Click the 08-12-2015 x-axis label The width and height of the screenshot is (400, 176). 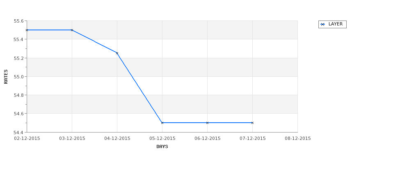[298, 139]
